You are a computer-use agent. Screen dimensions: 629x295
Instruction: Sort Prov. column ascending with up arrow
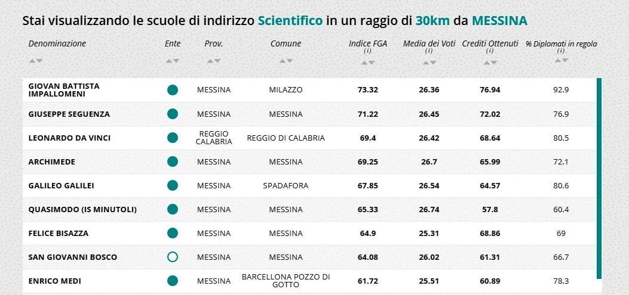210,61
